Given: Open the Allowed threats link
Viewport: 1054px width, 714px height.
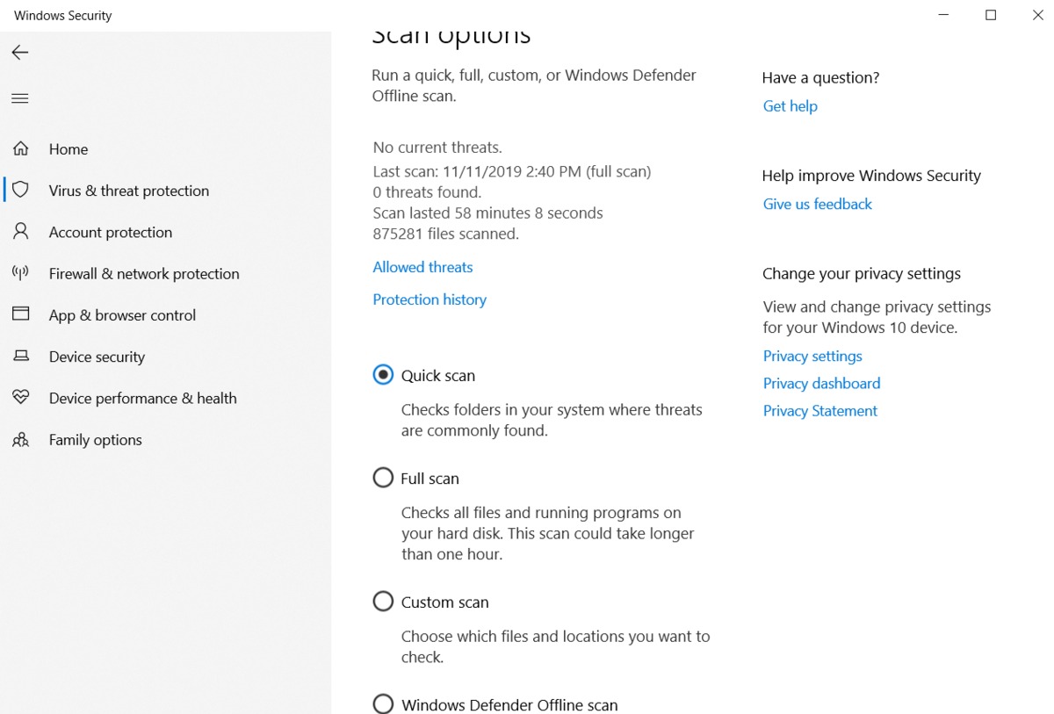Looking at the screenshot, I should pyautogui.click(x=422, y=267).
